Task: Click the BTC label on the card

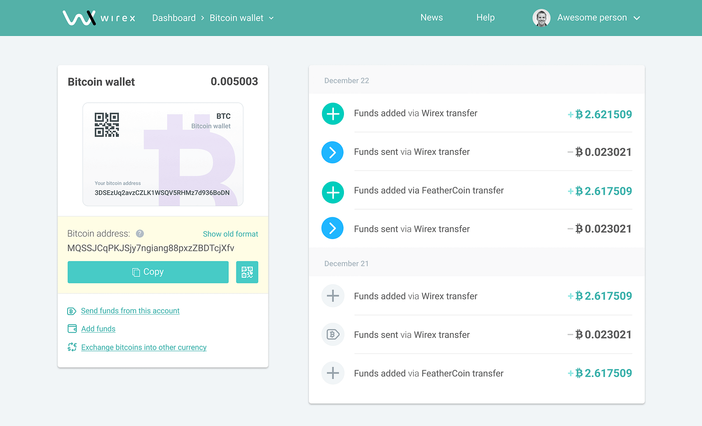Action: 223,116
